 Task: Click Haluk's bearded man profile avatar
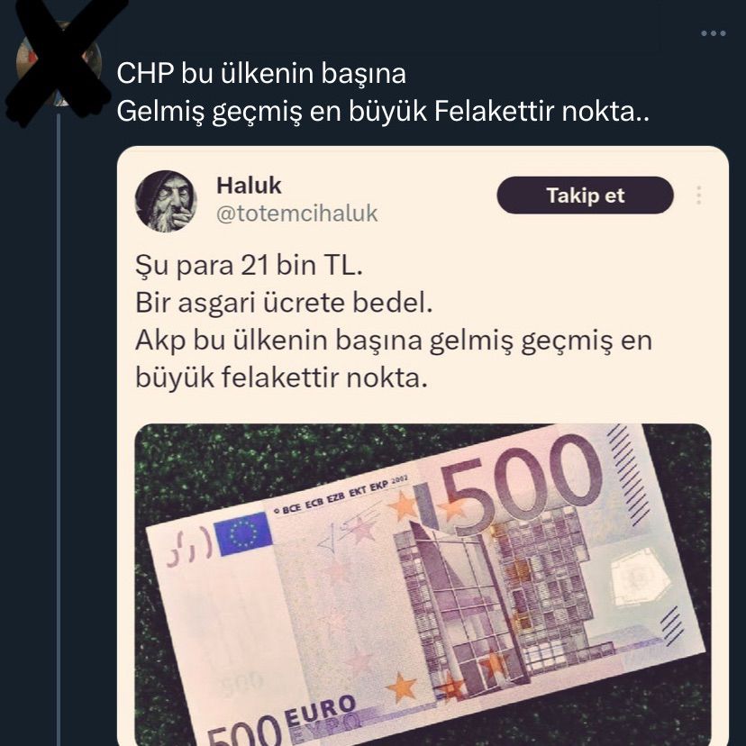click(166, 201)
